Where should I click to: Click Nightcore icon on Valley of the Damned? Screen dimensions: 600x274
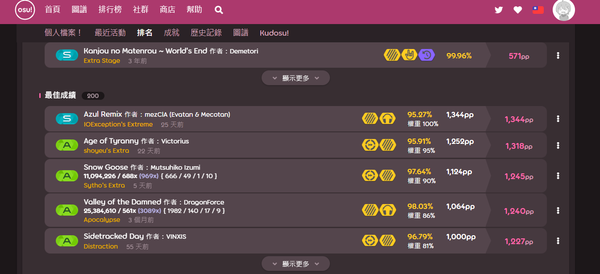click(387, 210)
